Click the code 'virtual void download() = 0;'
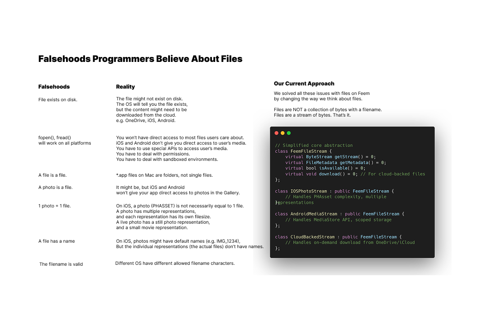This screenshot has width=490, height=329. [321, 174]
